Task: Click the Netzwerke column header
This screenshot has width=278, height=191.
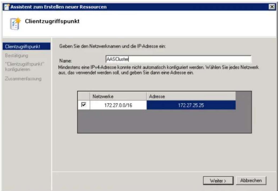Action: [x=118, y=96]
